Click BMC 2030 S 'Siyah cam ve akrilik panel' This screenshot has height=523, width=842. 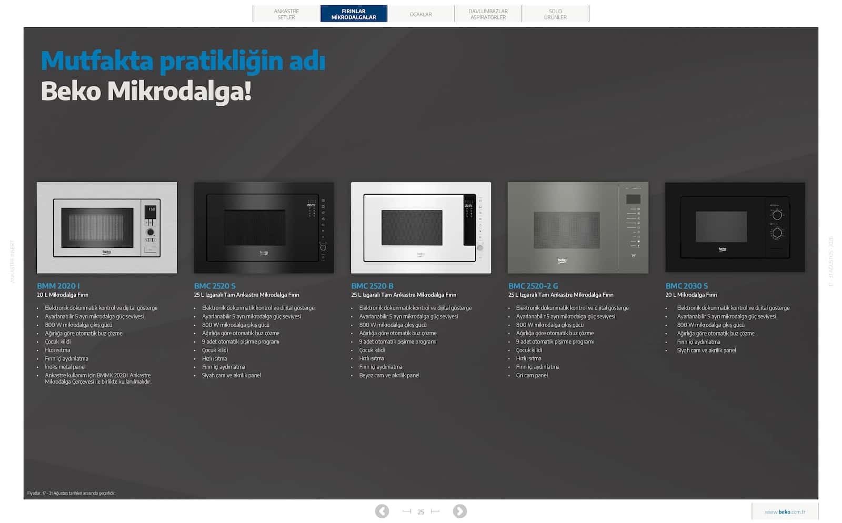[706, 350]
